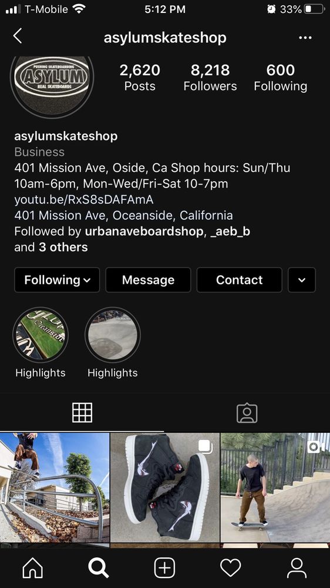Create a new post with plus icon
330x588 pixels.
165,568
